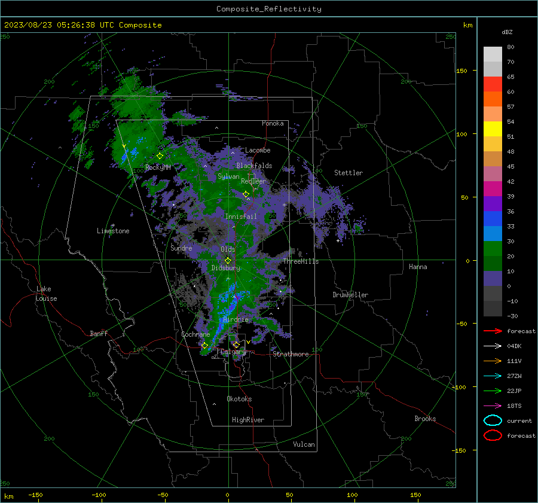Viewport: 538px width, 503px height.
Task: Click the Innisfail city label
Action: coord(241,217)
